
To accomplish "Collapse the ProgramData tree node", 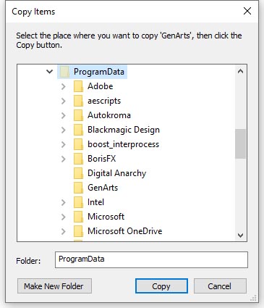I will (x=49, y=72).
